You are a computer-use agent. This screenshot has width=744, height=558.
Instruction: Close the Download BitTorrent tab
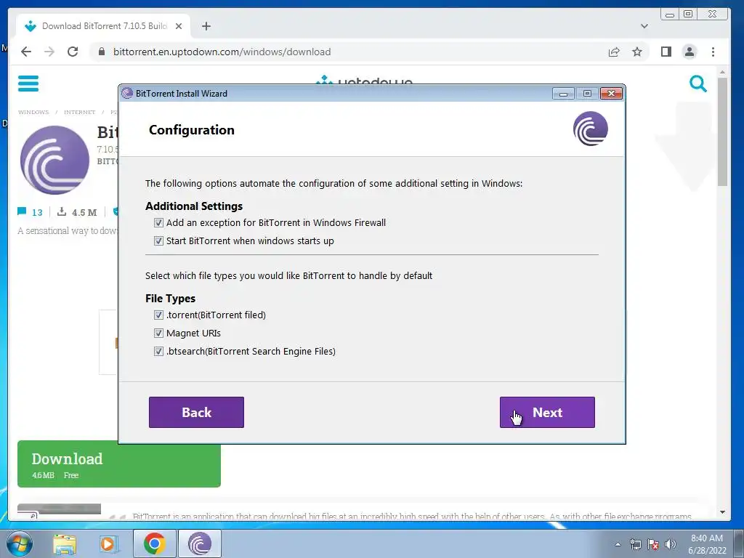point(179,26)
